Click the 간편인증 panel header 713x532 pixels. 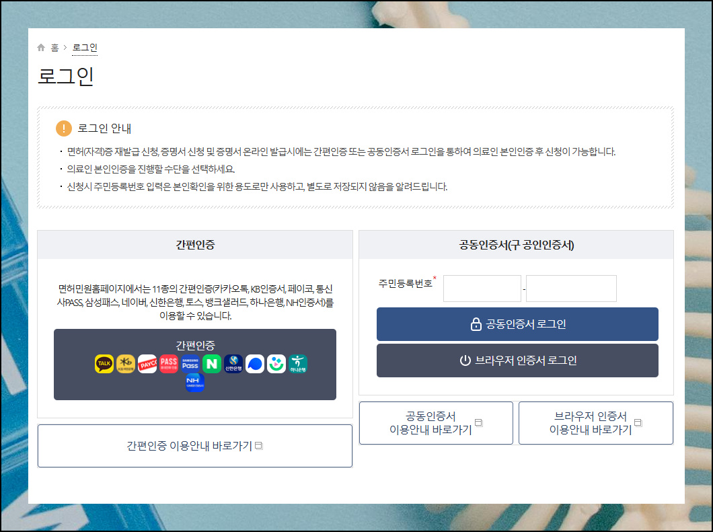[x=195, y=245]
